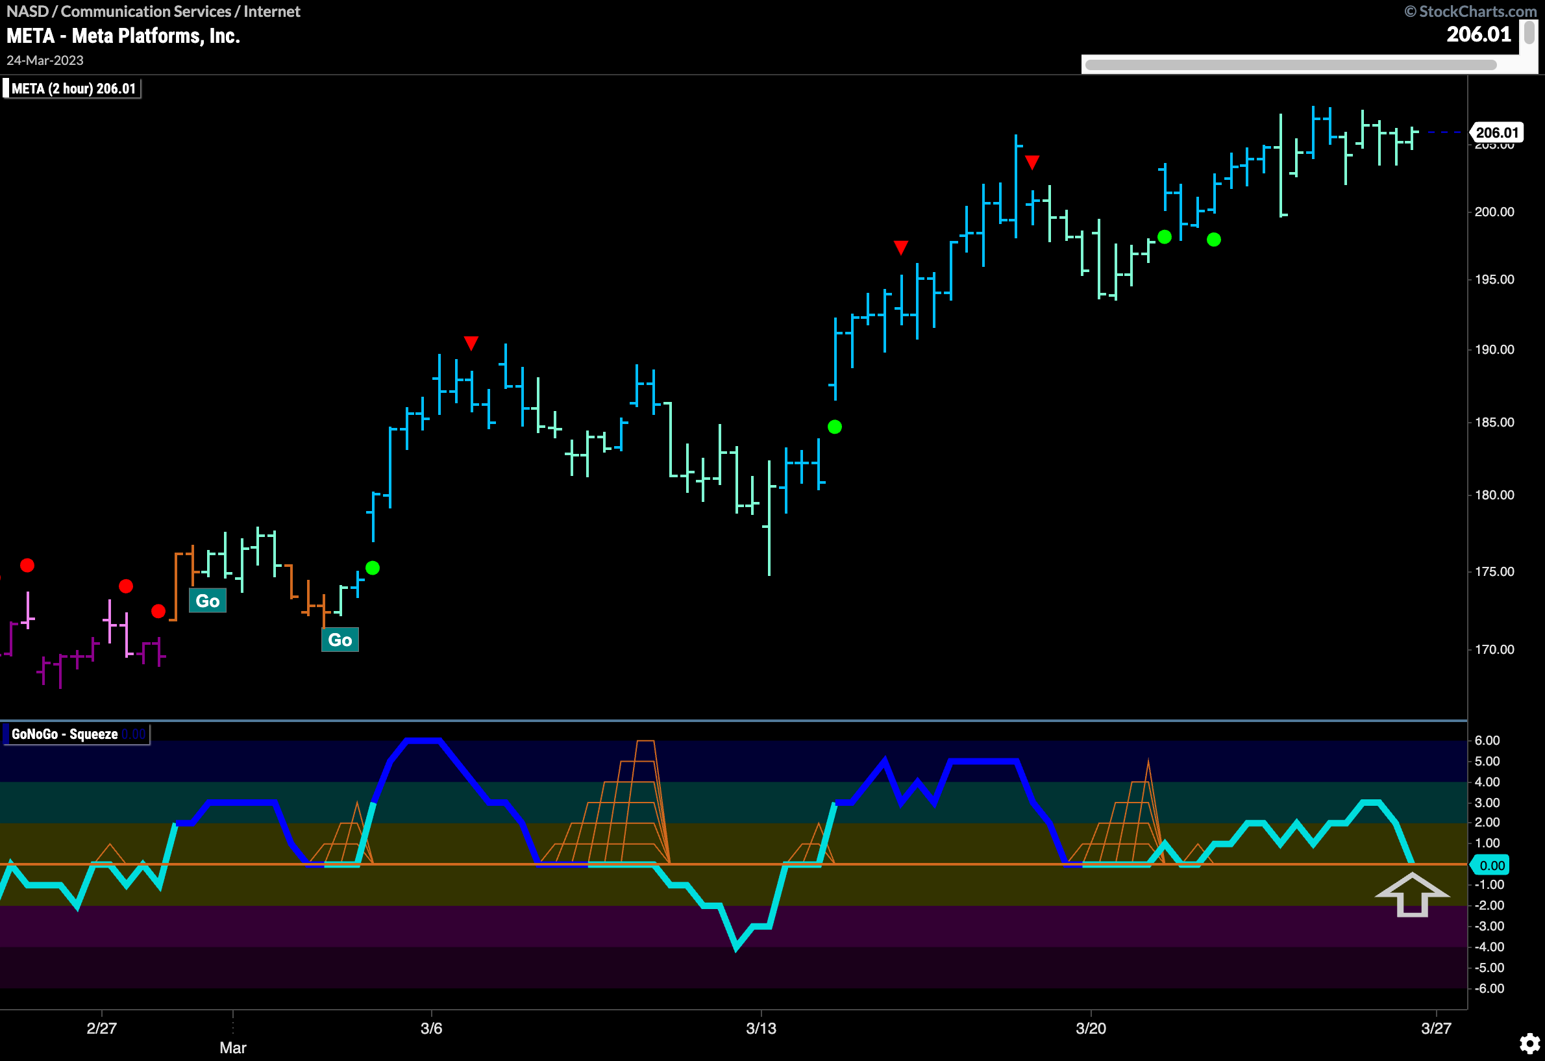Click the green dot marker near 175

click(372, 568)
